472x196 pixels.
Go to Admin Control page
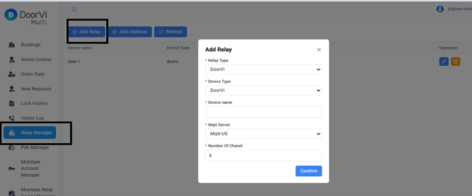36,59
